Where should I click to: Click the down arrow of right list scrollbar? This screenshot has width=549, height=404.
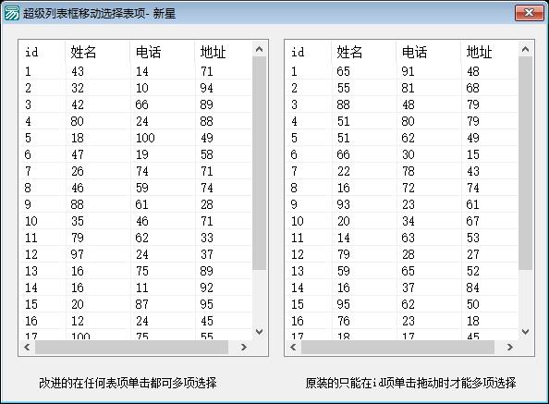(x=525, y=332)
